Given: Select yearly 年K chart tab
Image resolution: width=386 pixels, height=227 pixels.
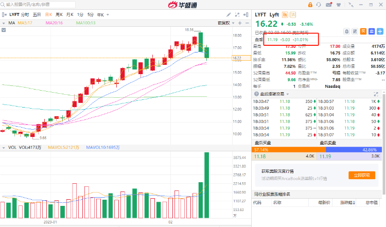Looking at the screenshot, I should pos(100,15).
